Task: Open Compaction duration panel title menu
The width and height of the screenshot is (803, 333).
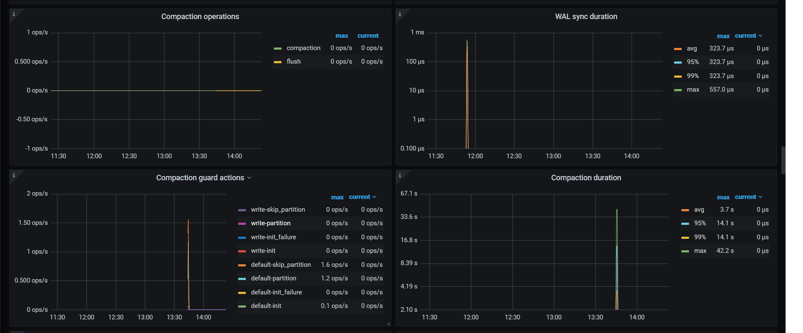Action: click(x=586, y=178)
